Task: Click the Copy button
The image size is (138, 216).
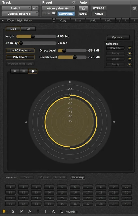Action: [x=63, y=21]
